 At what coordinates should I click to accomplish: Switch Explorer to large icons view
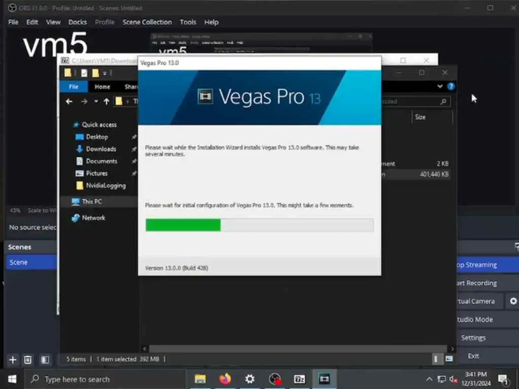(x=449, y=359)
